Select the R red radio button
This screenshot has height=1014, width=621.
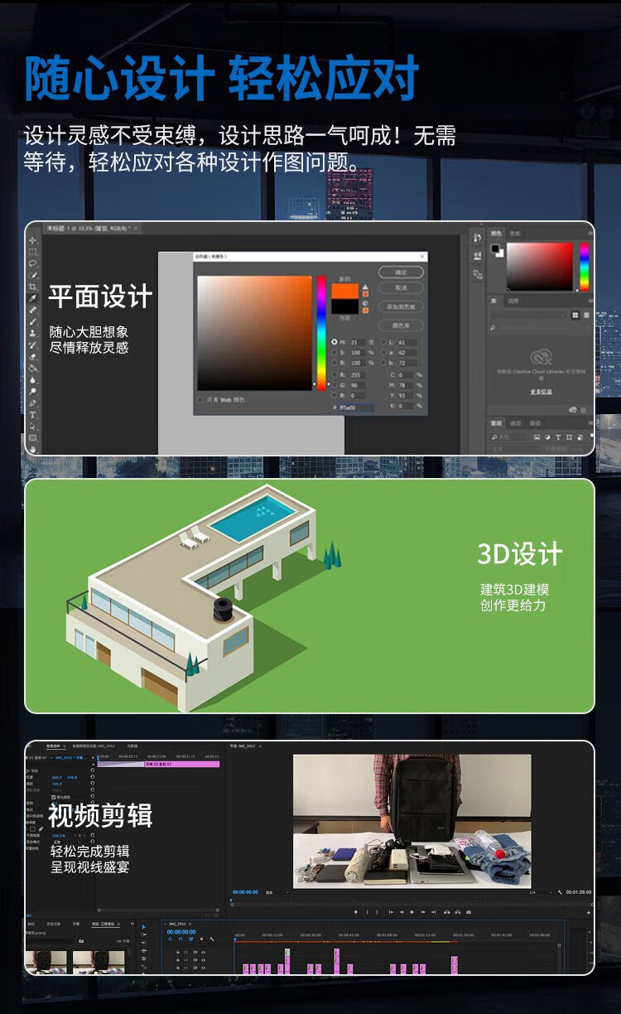tap(335, 374)
